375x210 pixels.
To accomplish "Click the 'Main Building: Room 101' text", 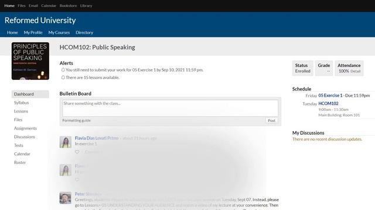I will pos(339,115).
